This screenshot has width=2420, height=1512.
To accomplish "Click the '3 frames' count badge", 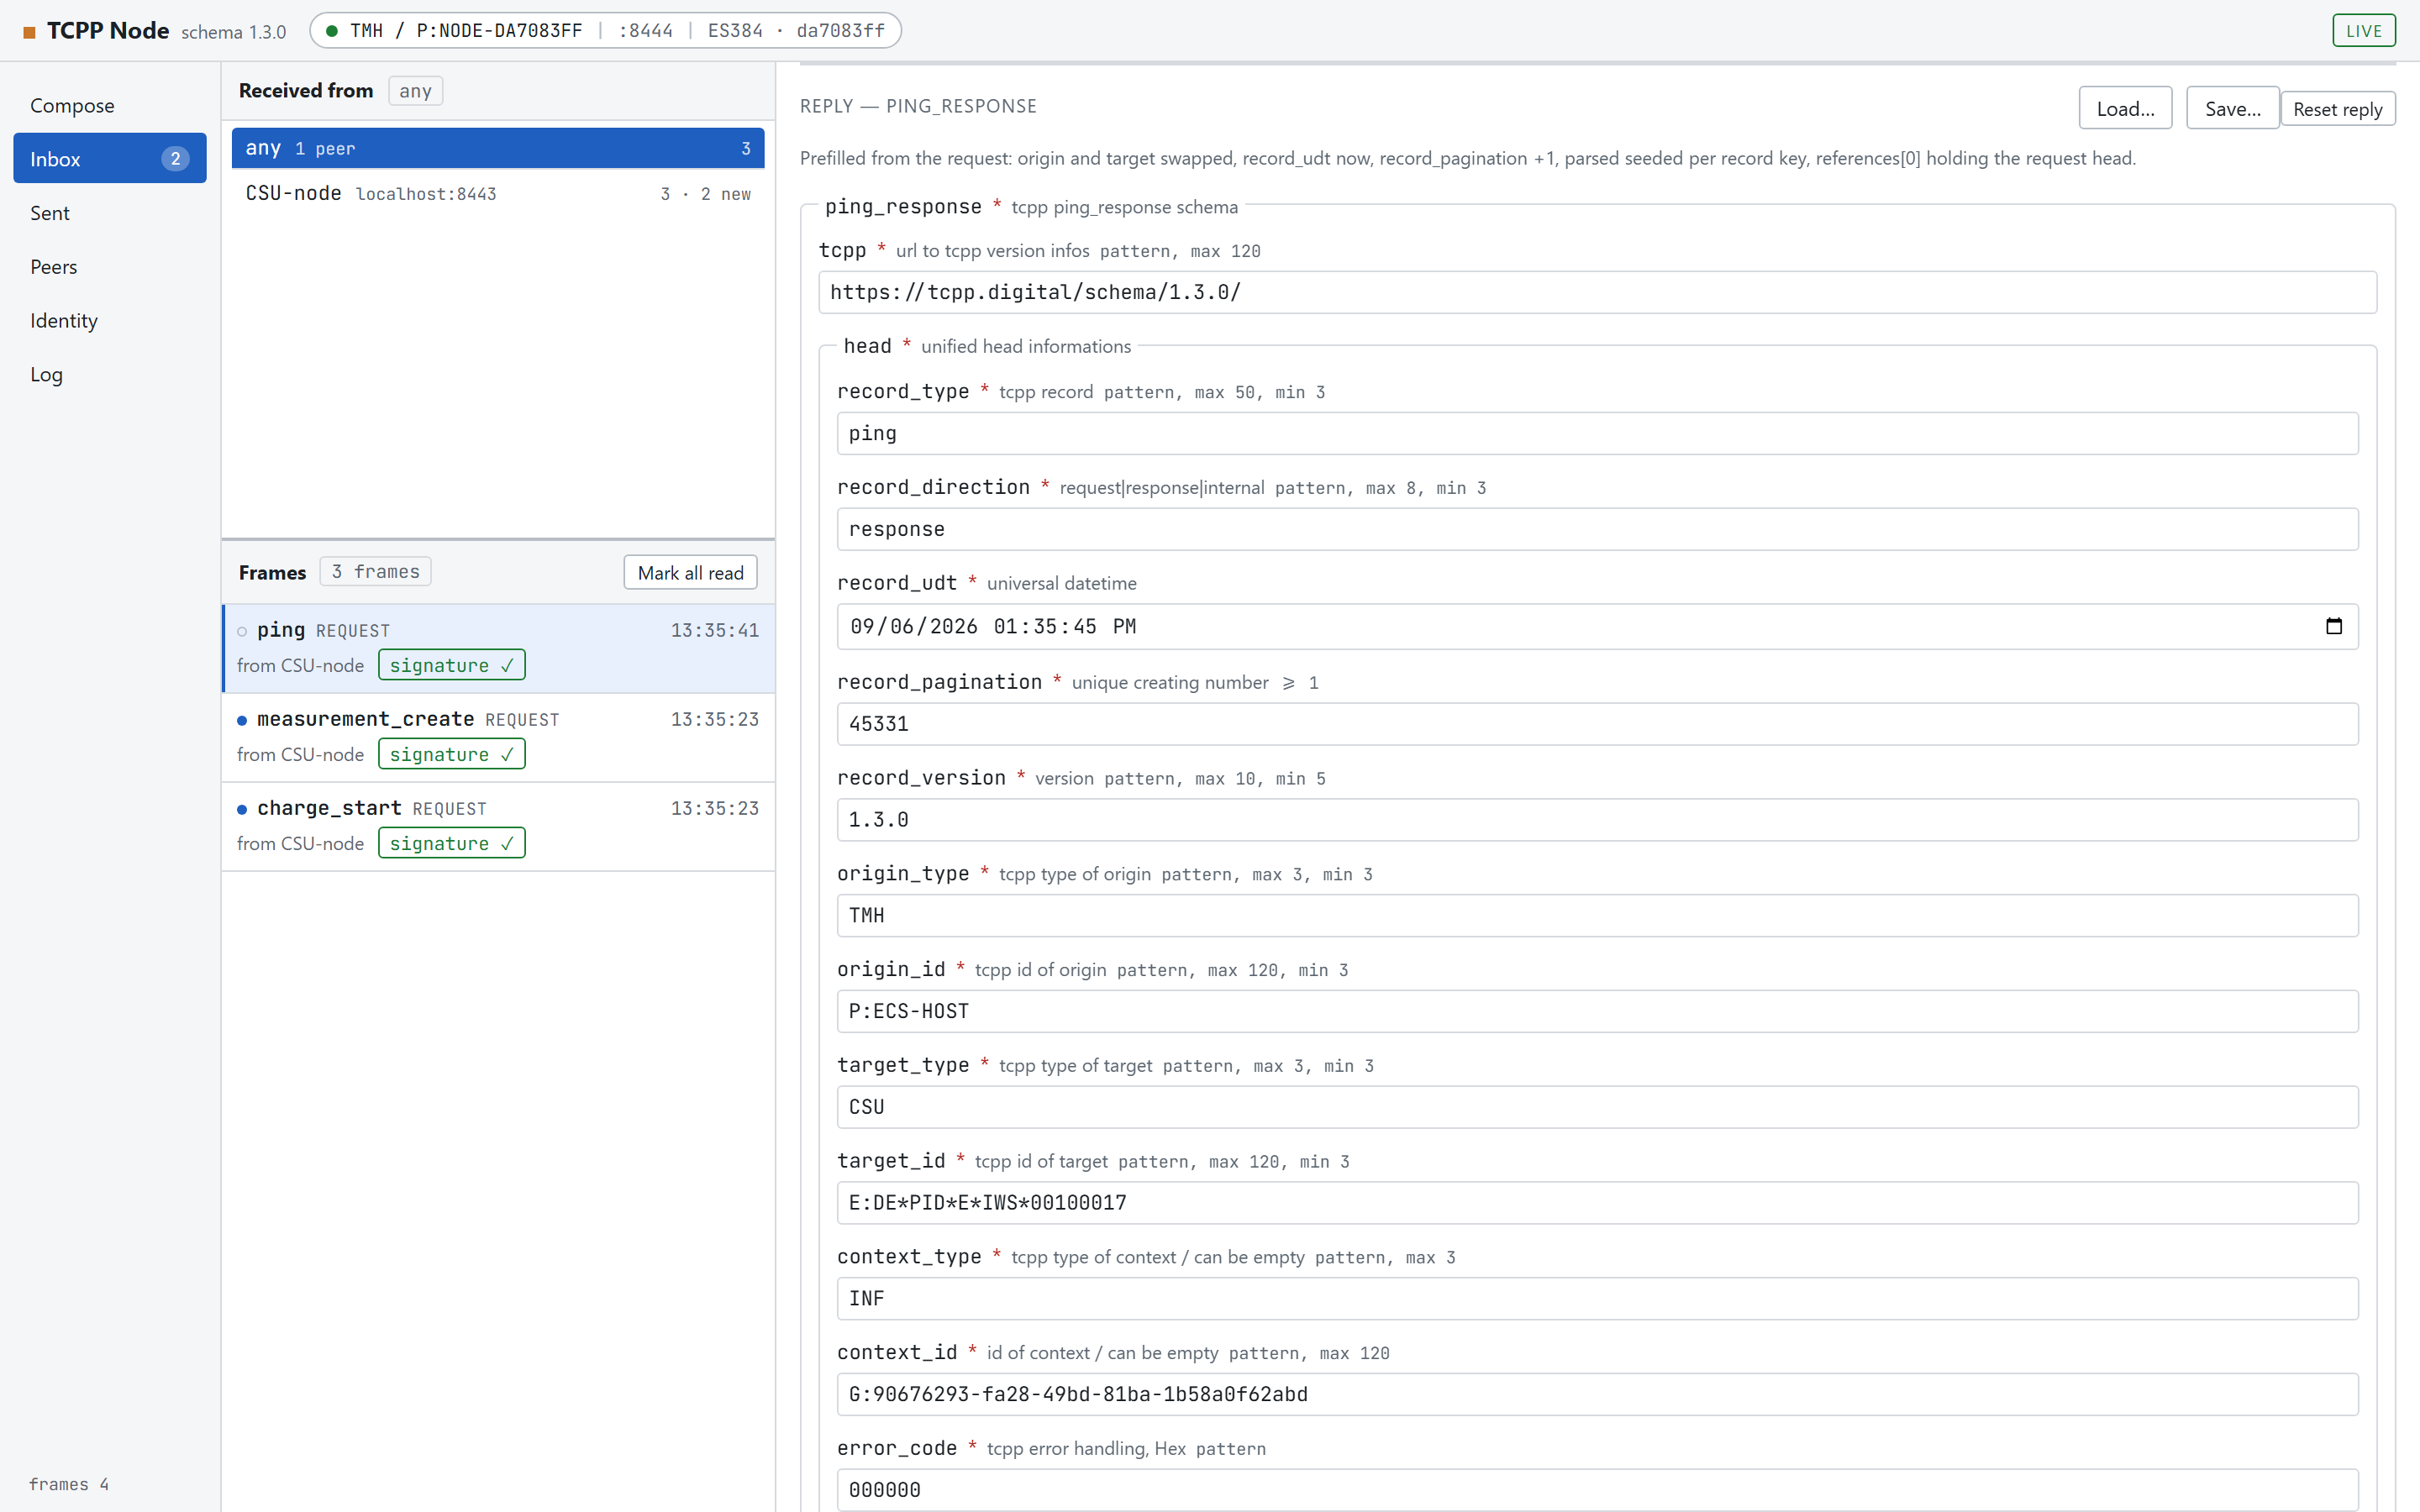I will tap(375, 571).
